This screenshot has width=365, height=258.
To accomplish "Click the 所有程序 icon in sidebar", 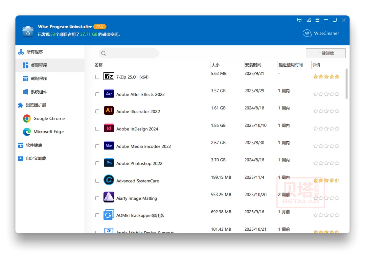I will [21, 52].
